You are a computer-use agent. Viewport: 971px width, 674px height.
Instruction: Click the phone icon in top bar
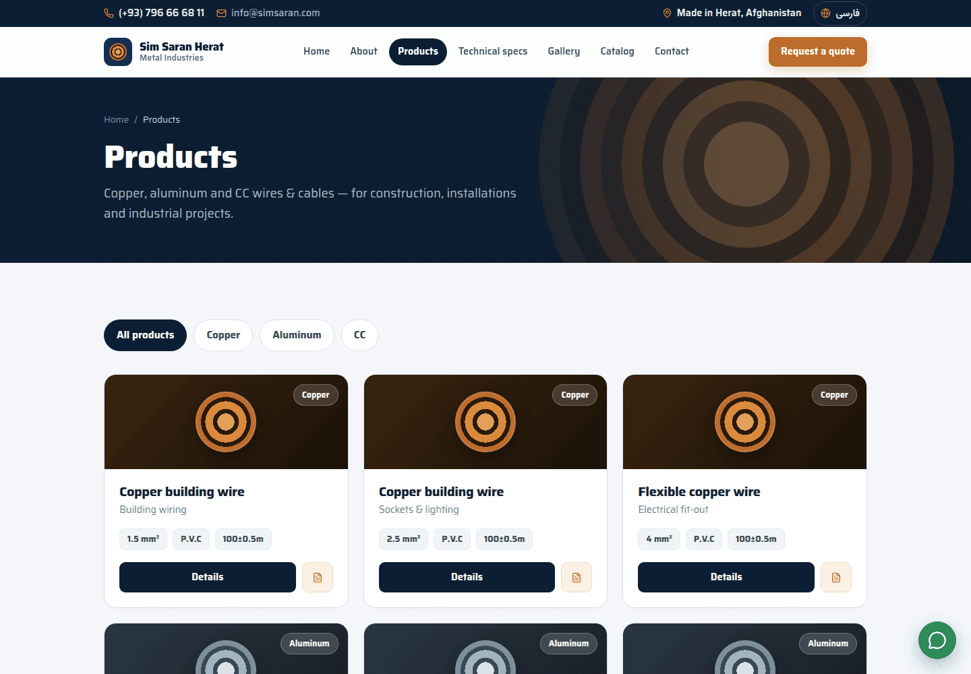tap(109, 13)
